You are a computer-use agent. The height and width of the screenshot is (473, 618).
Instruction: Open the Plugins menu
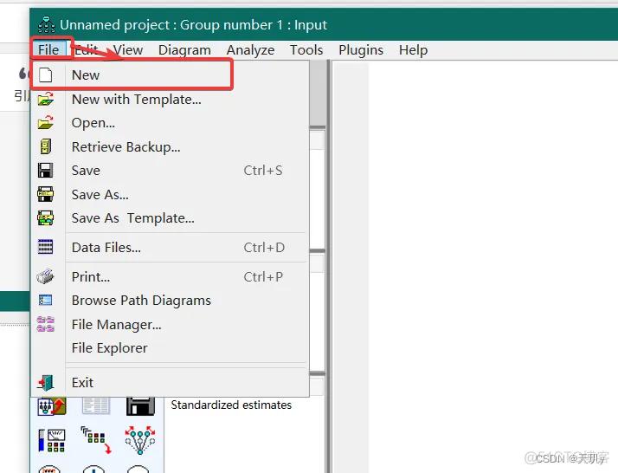(x=361, y=50)
